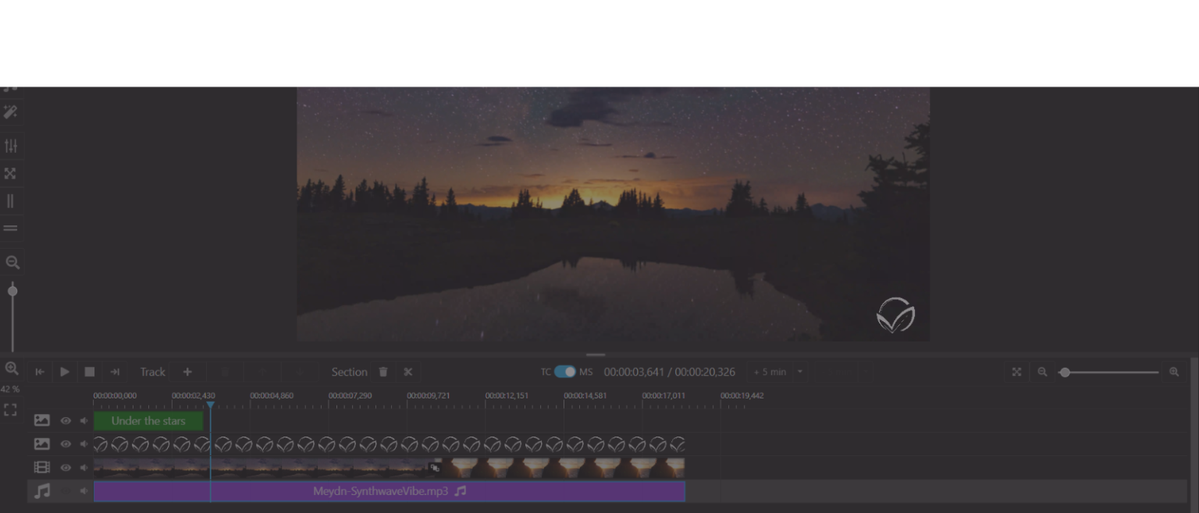Delete section using the trash icon

click(382, 372)
